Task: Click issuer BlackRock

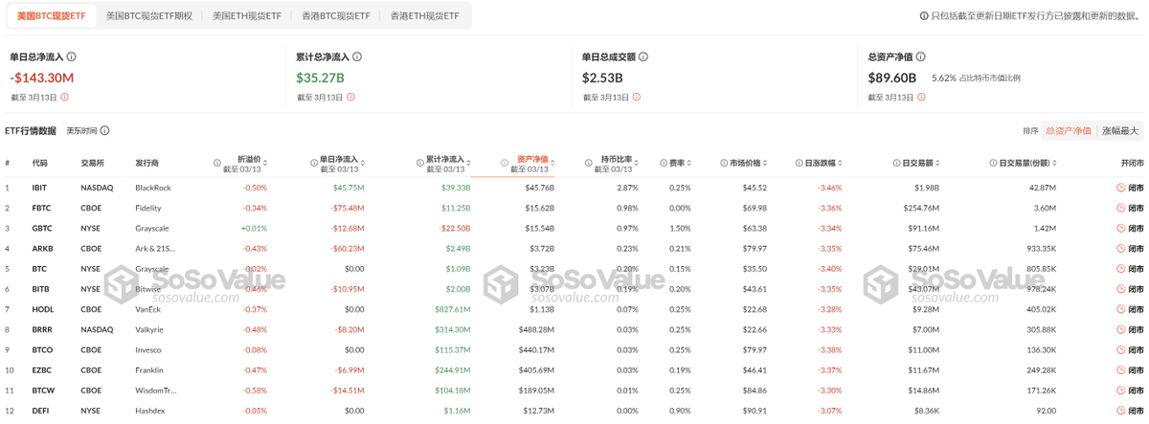Action: click(153, 188)
